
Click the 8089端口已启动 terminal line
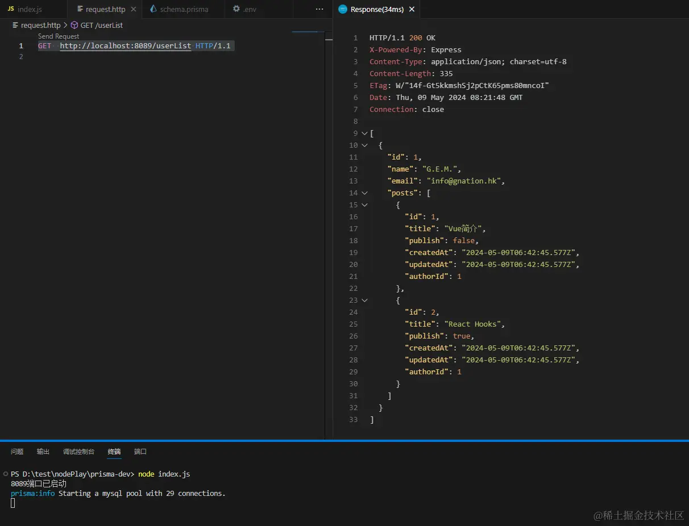click(x=39, y=484)
